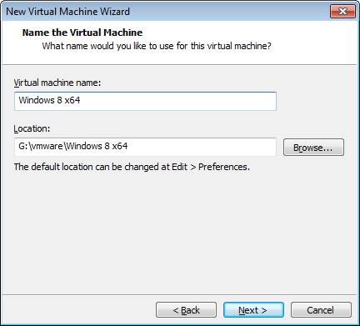Click the 'G:' drive letter in the Location field
Screen dimensions: 360x326
[x=22, y=146]
